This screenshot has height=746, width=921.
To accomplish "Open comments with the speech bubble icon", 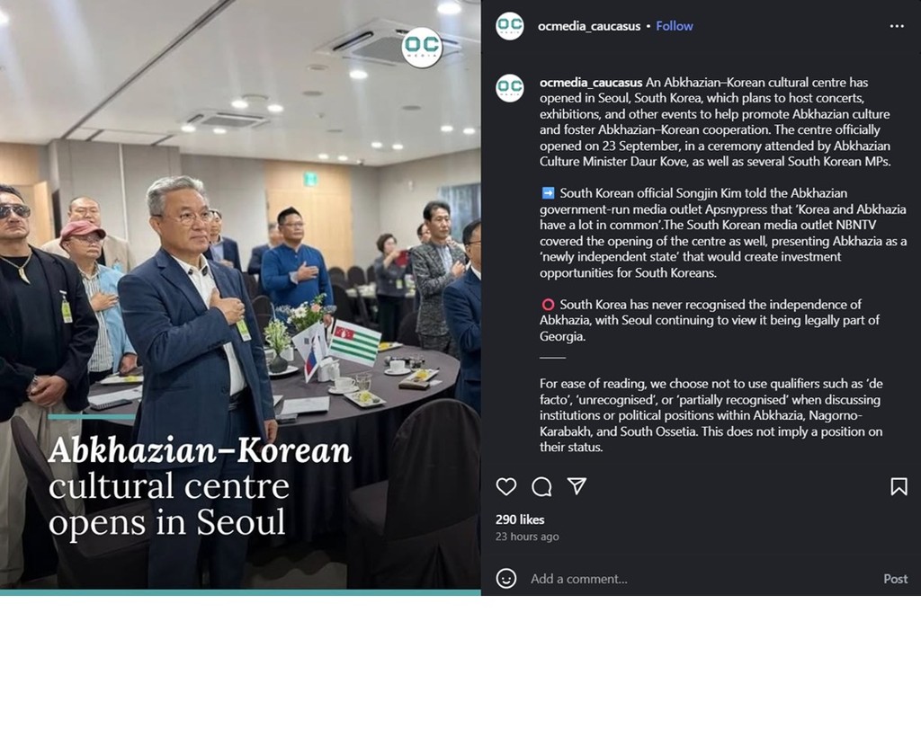I will tap(541, 486).
